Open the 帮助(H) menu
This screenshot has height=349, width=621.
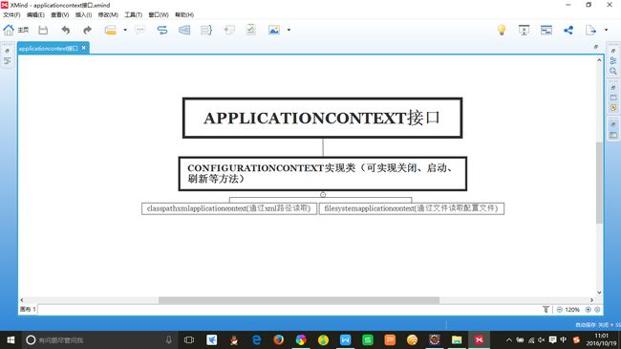point(184,14)
